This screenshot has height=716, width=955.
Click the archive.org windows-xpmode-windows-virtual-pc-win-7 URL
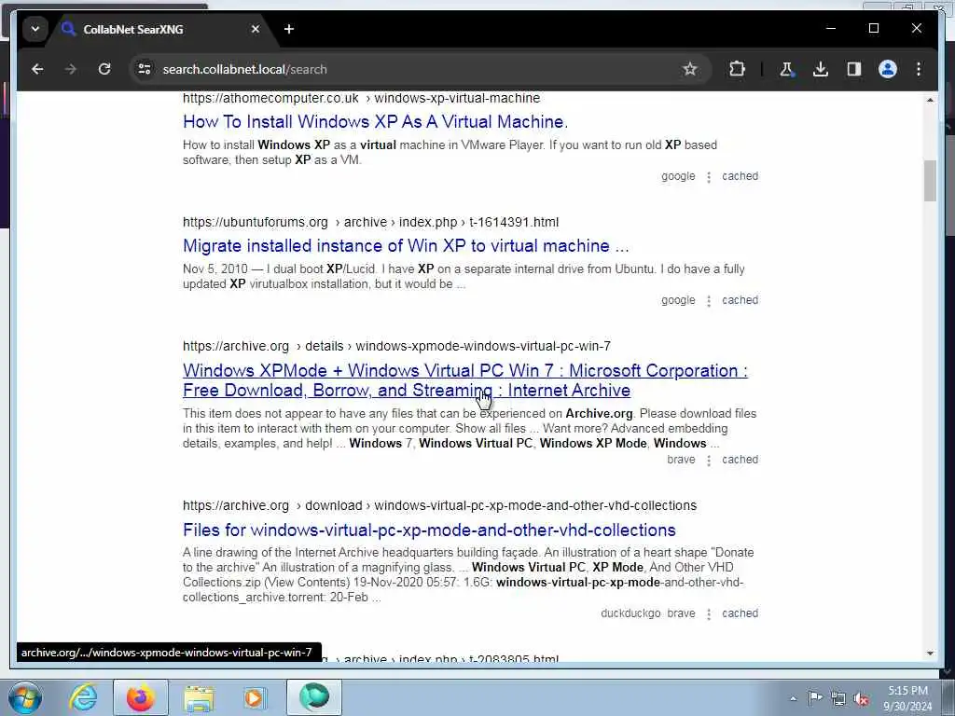(396, 347)
